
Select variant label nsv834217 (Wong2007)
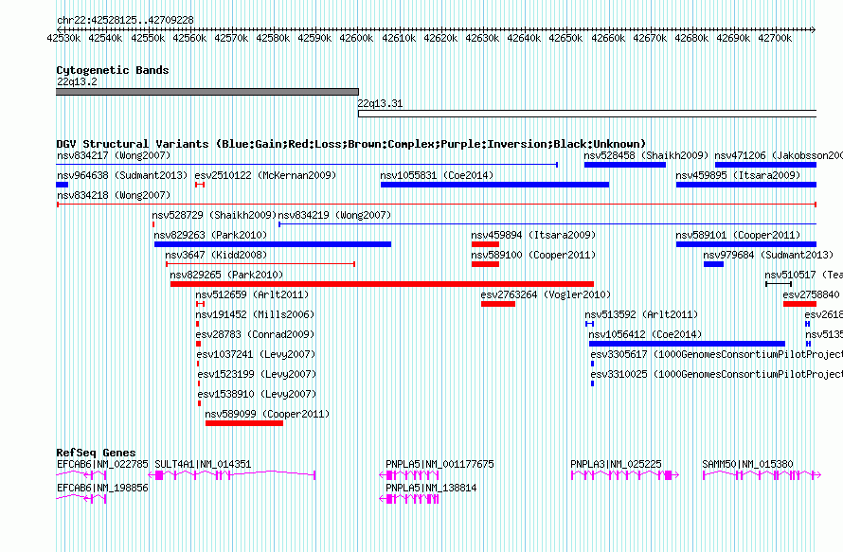tap(114, 155)
